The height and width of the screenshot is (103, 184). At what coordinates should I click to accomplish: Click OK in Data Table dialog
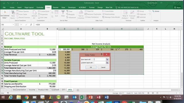pyautogui.click(x=91, y=68)
